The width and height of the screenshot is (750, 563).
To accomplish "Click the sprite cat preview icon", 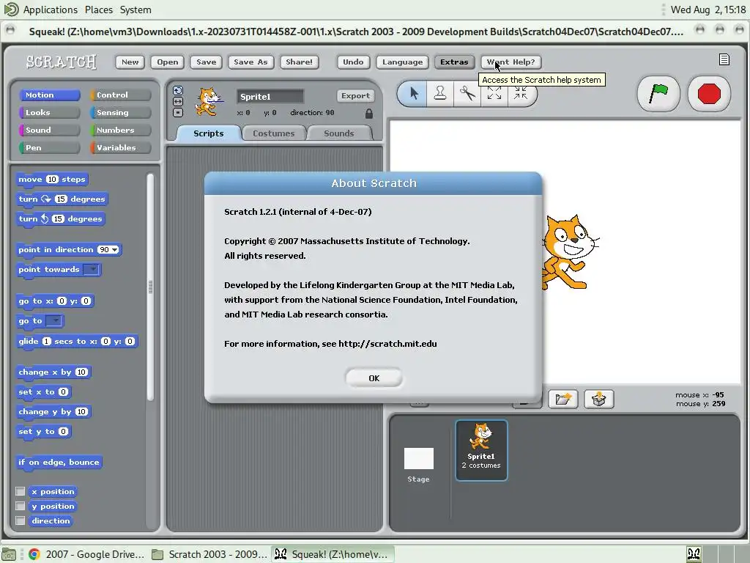I will point(208,101).
